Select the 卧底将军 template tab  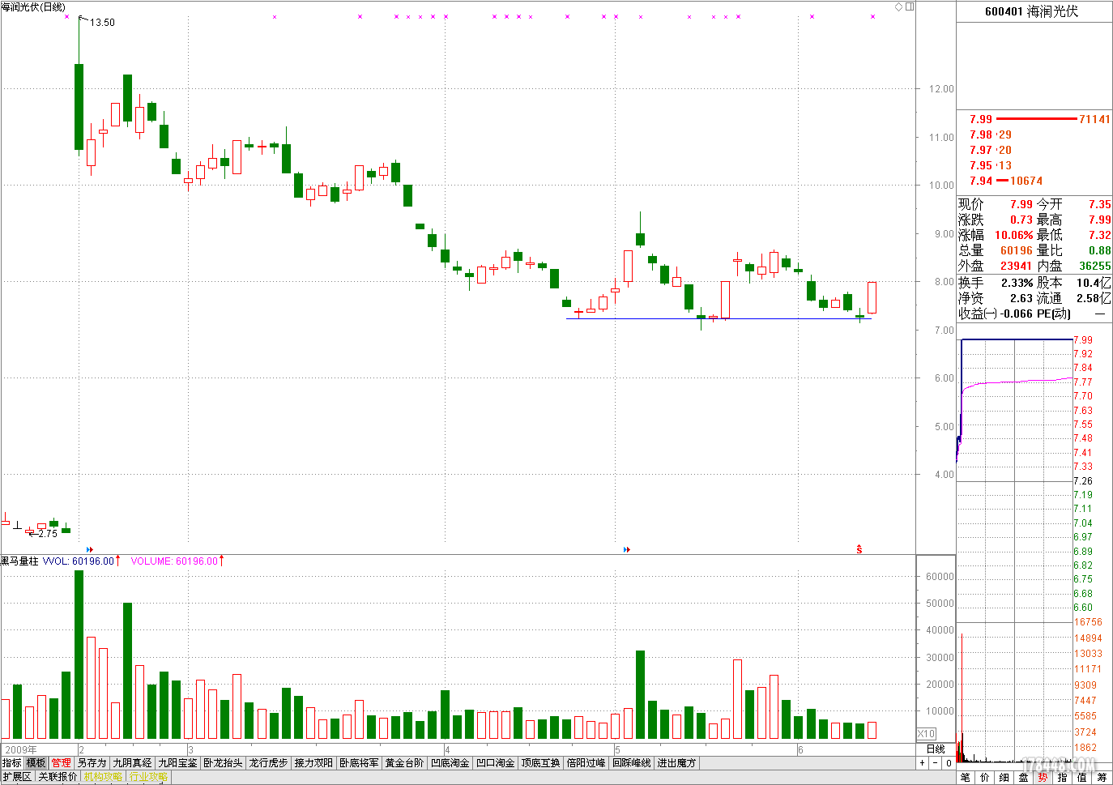pyautogui.click(x=359, y=763)
